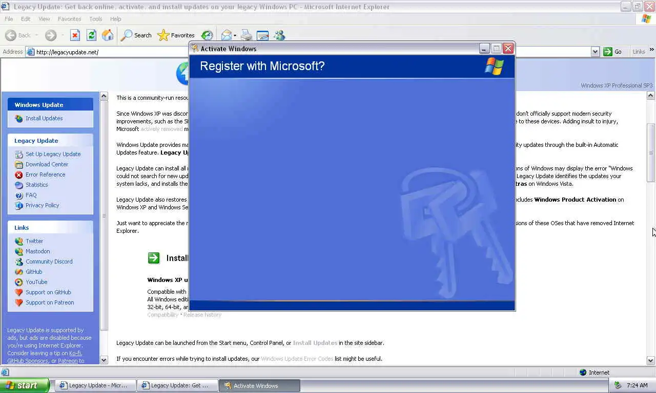This screenshot has width=656, height=393.
Task: Click the Privacy Policy icon
Action: (19, 205)
